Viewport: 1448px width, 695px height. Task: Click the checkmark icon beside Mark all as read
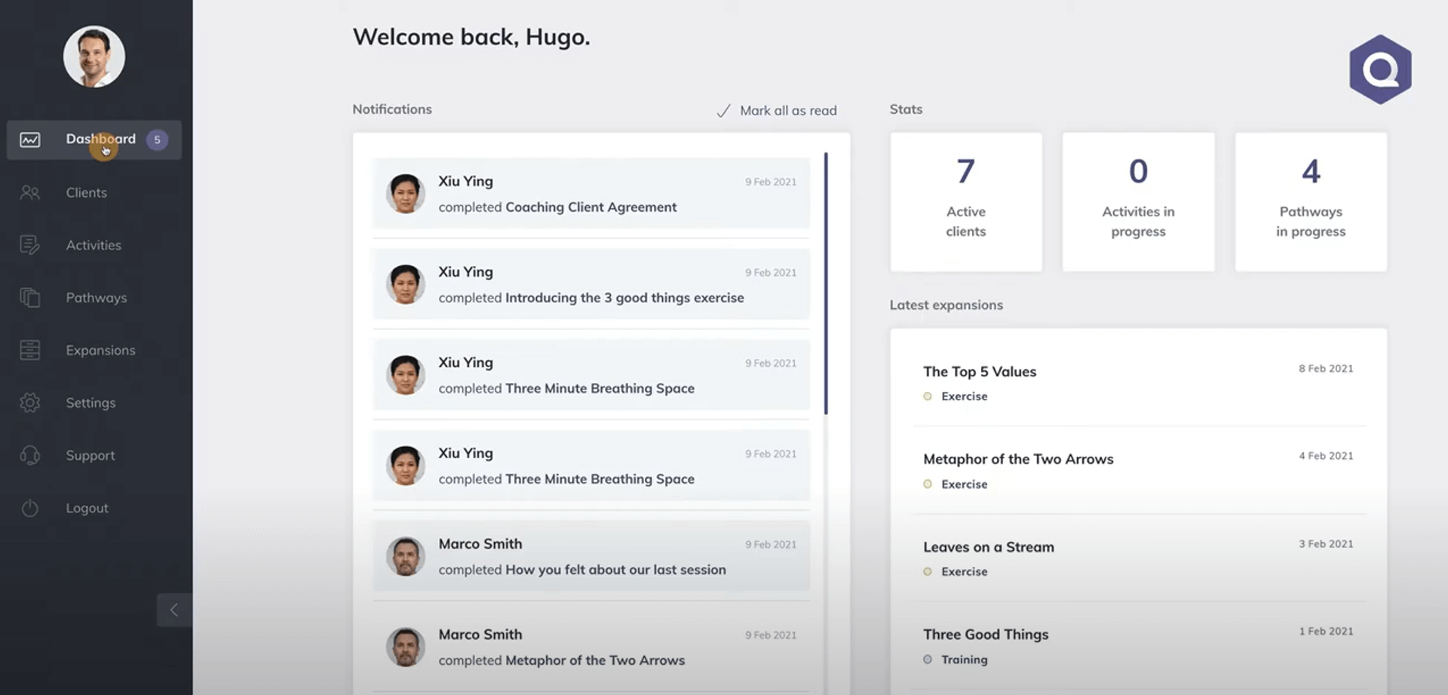point(723,111)
